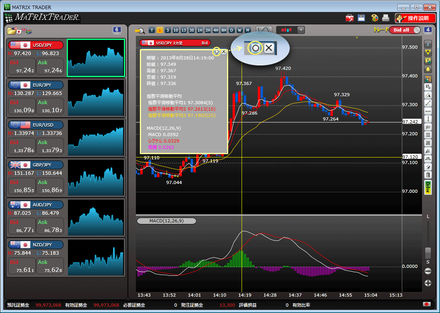
Task: Select the 5-minute timeframe
Action: [x=168, y=30]
